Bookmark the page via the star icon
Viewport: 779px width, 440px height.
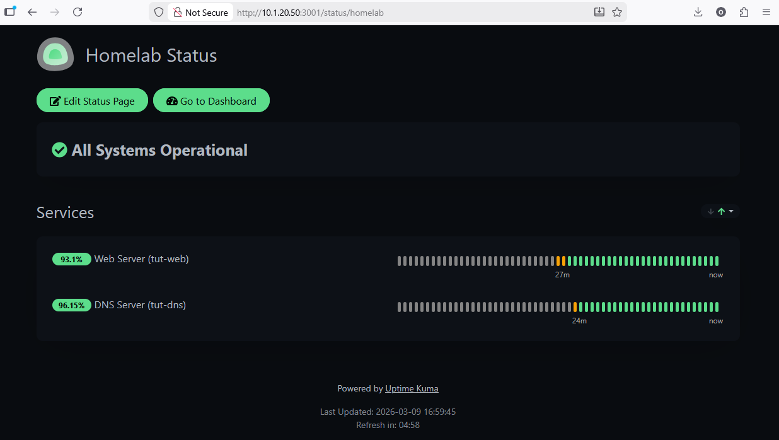click(x=616, y=11)
